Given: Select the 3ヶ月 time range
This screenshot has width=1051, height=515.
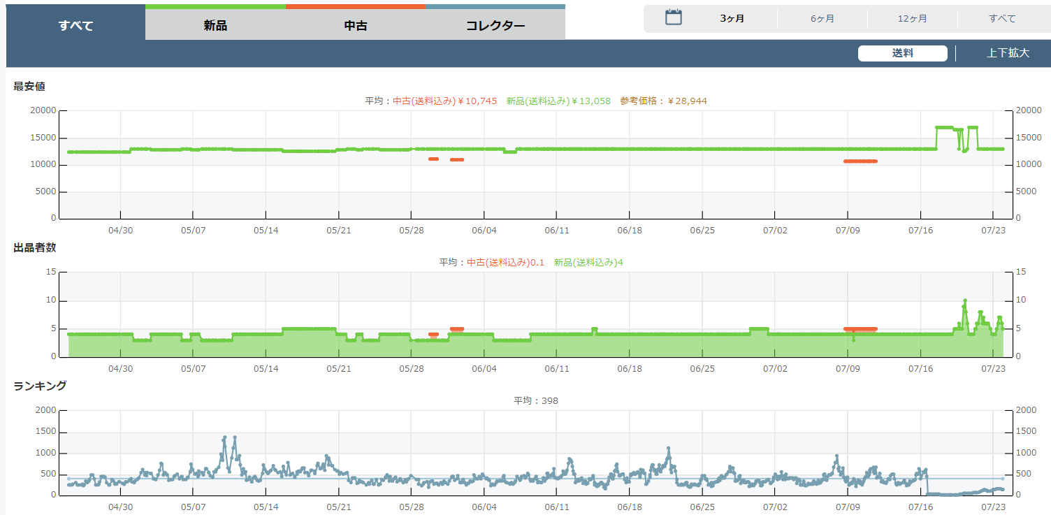Looking at the screenshot, I should 732,19.
